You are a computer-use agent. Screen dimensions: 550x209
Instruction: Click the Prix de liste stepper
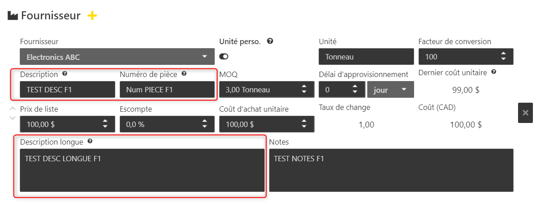[x=105, y=124]
